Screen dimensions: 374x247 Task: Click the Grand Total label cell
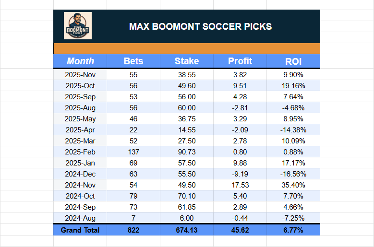pos(80,230)
